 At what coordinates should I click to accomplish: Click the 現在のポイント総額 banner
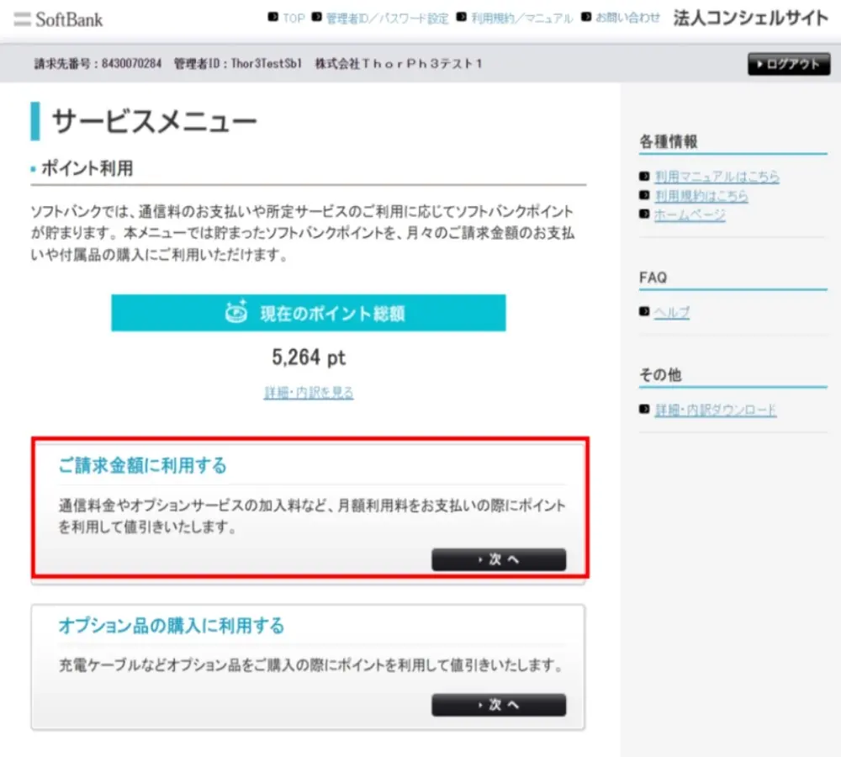tap(309, 313)
